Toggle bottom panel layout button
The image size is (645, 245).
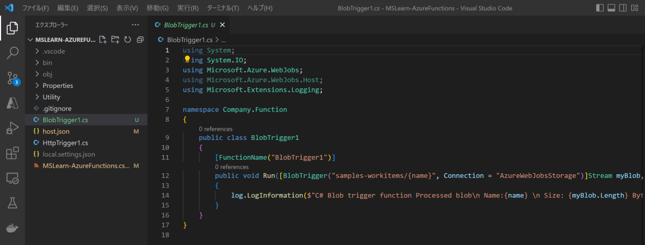(x=612, y=8)
